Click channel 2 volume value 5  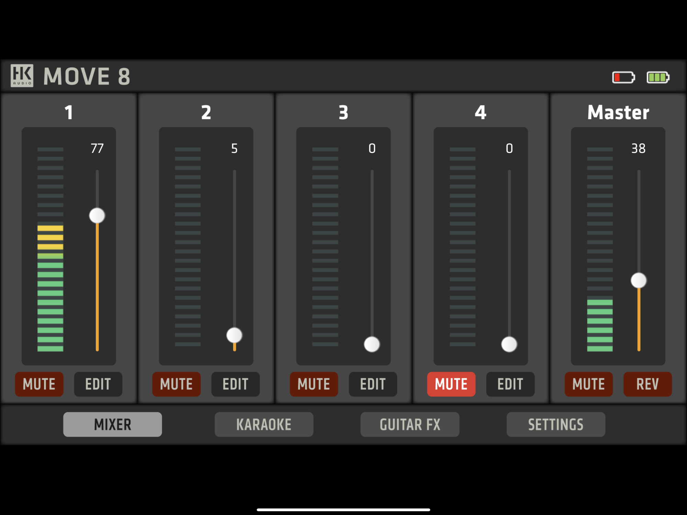pos(234,148)
